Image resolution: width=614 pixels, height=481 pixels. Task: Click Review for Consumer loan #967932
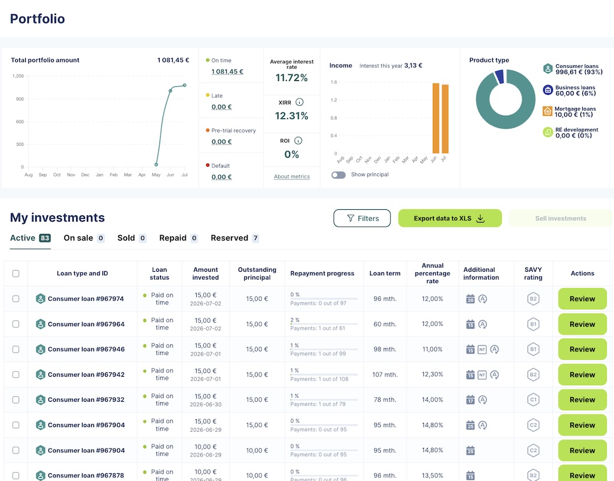[582, 400]
